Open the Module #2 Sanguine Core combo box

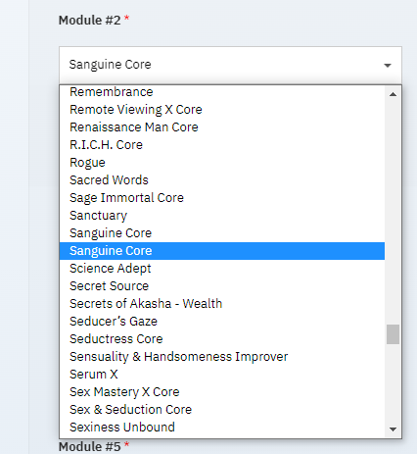[x=230, y=65]
